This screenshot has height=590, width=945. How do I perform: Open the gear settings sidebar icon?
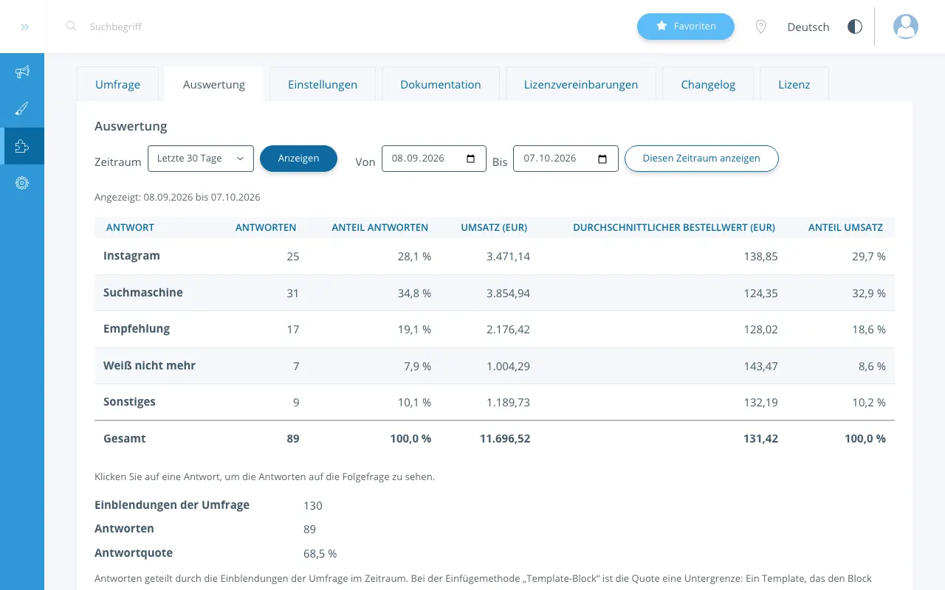click(x=22, y=183)
